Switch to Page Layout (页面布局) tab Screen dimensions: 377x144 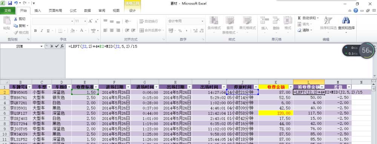pyautogui.click(x=55, y=10)
